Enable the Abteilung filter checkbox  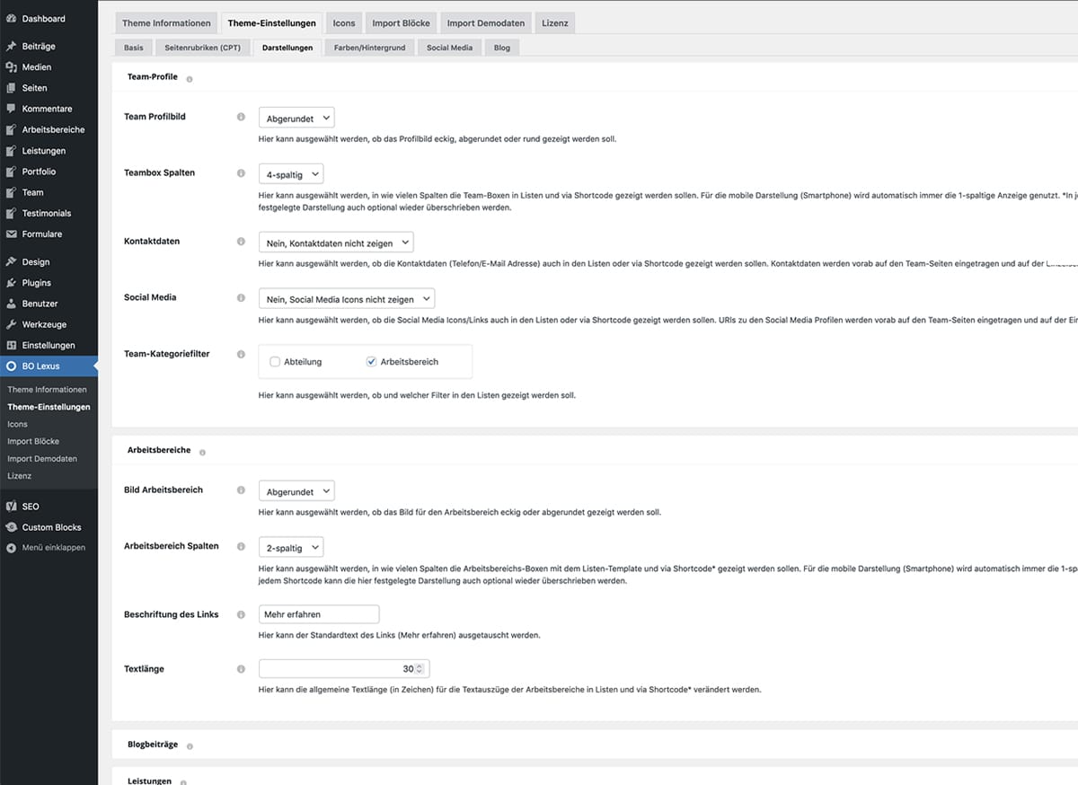tap(275, 362)
